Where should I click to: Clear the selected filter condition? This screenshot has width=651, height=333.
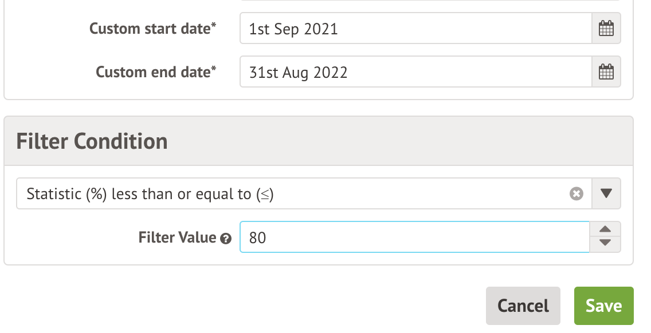(x=576, y=194)
